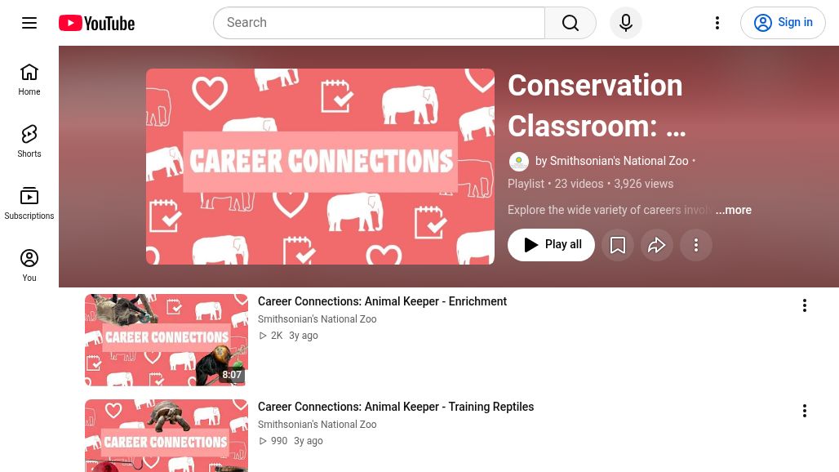Open the action menu for the Enrichment video
The height and width of the screenshot is (472, 839).
coord(804,305)
